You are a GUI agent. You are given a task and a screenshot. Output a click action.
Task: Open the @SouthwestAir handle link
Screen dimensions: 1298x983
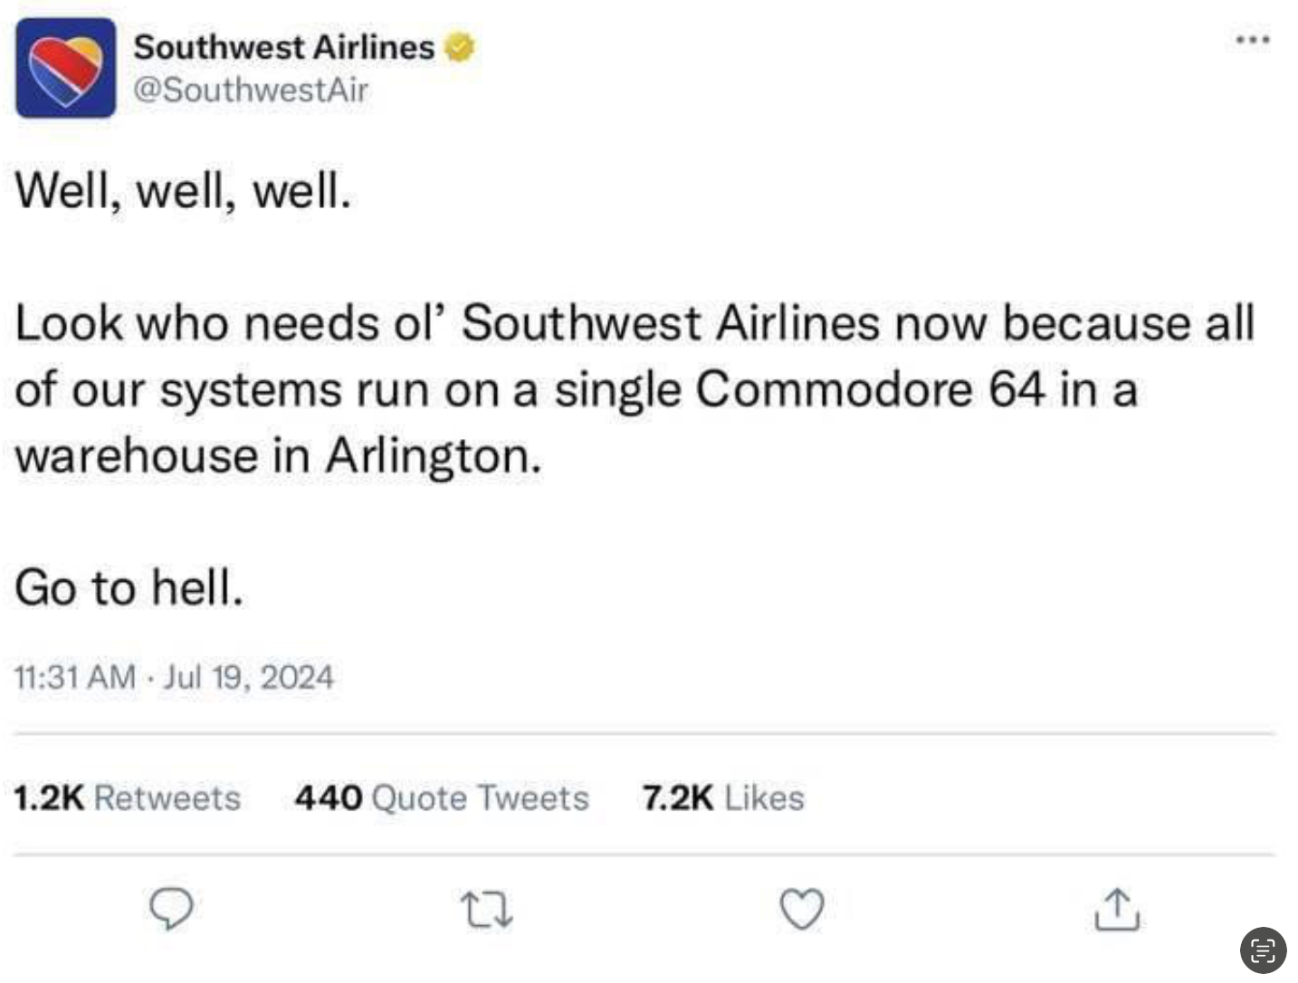coord(251,90)
